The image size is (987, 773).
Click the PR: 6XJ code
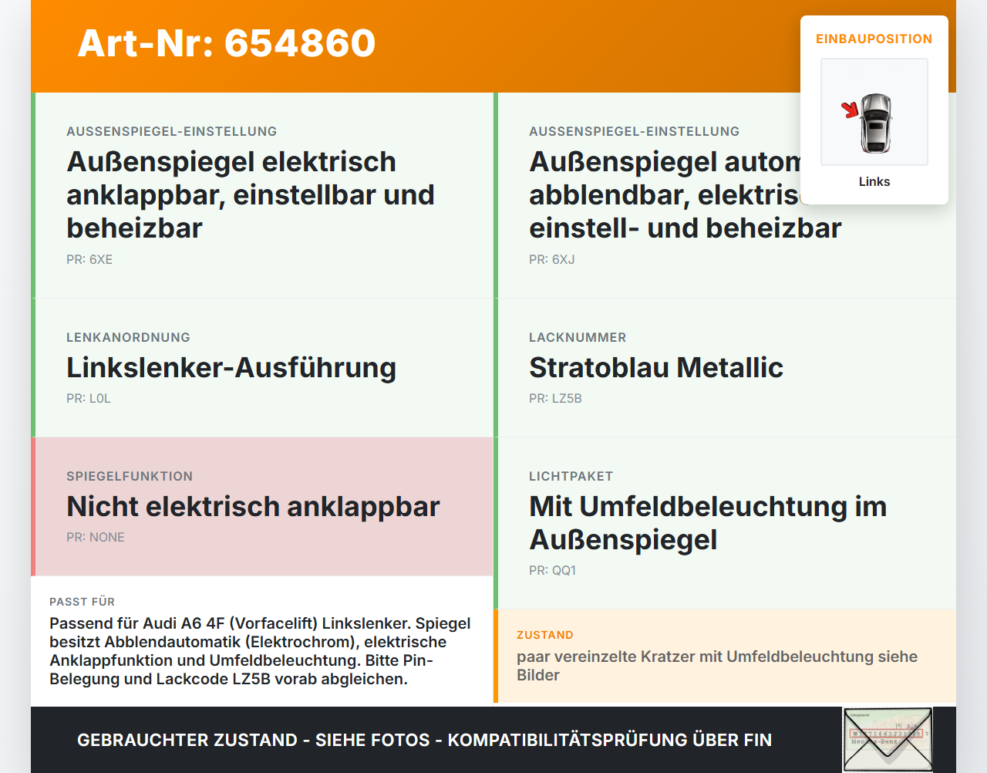point(552,259)
